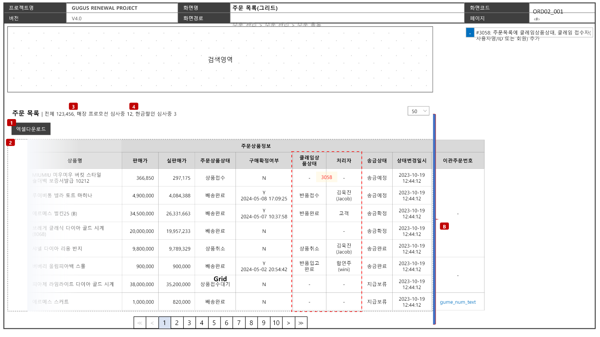
Task: Click the 2024-05-08 17:09:25 confirmation cell
Action: (x=264, y=195)
